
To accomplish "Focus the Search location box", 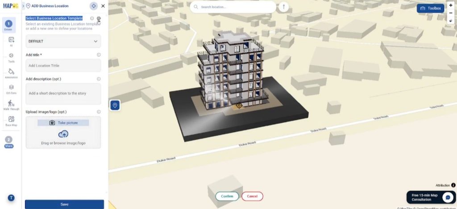I will 233,7.
